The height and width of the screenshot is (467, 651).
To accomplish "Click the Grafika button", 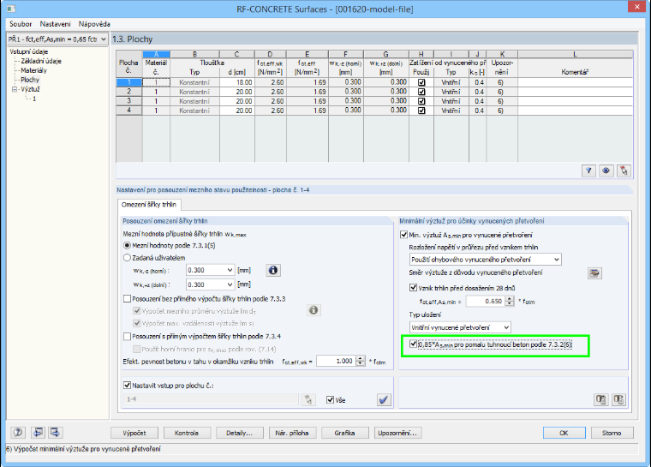I will [x=344, y=433].
